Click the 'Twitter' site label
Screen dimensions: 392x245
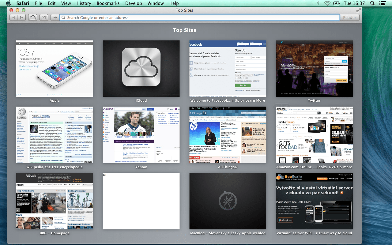[x=314, y=100]
